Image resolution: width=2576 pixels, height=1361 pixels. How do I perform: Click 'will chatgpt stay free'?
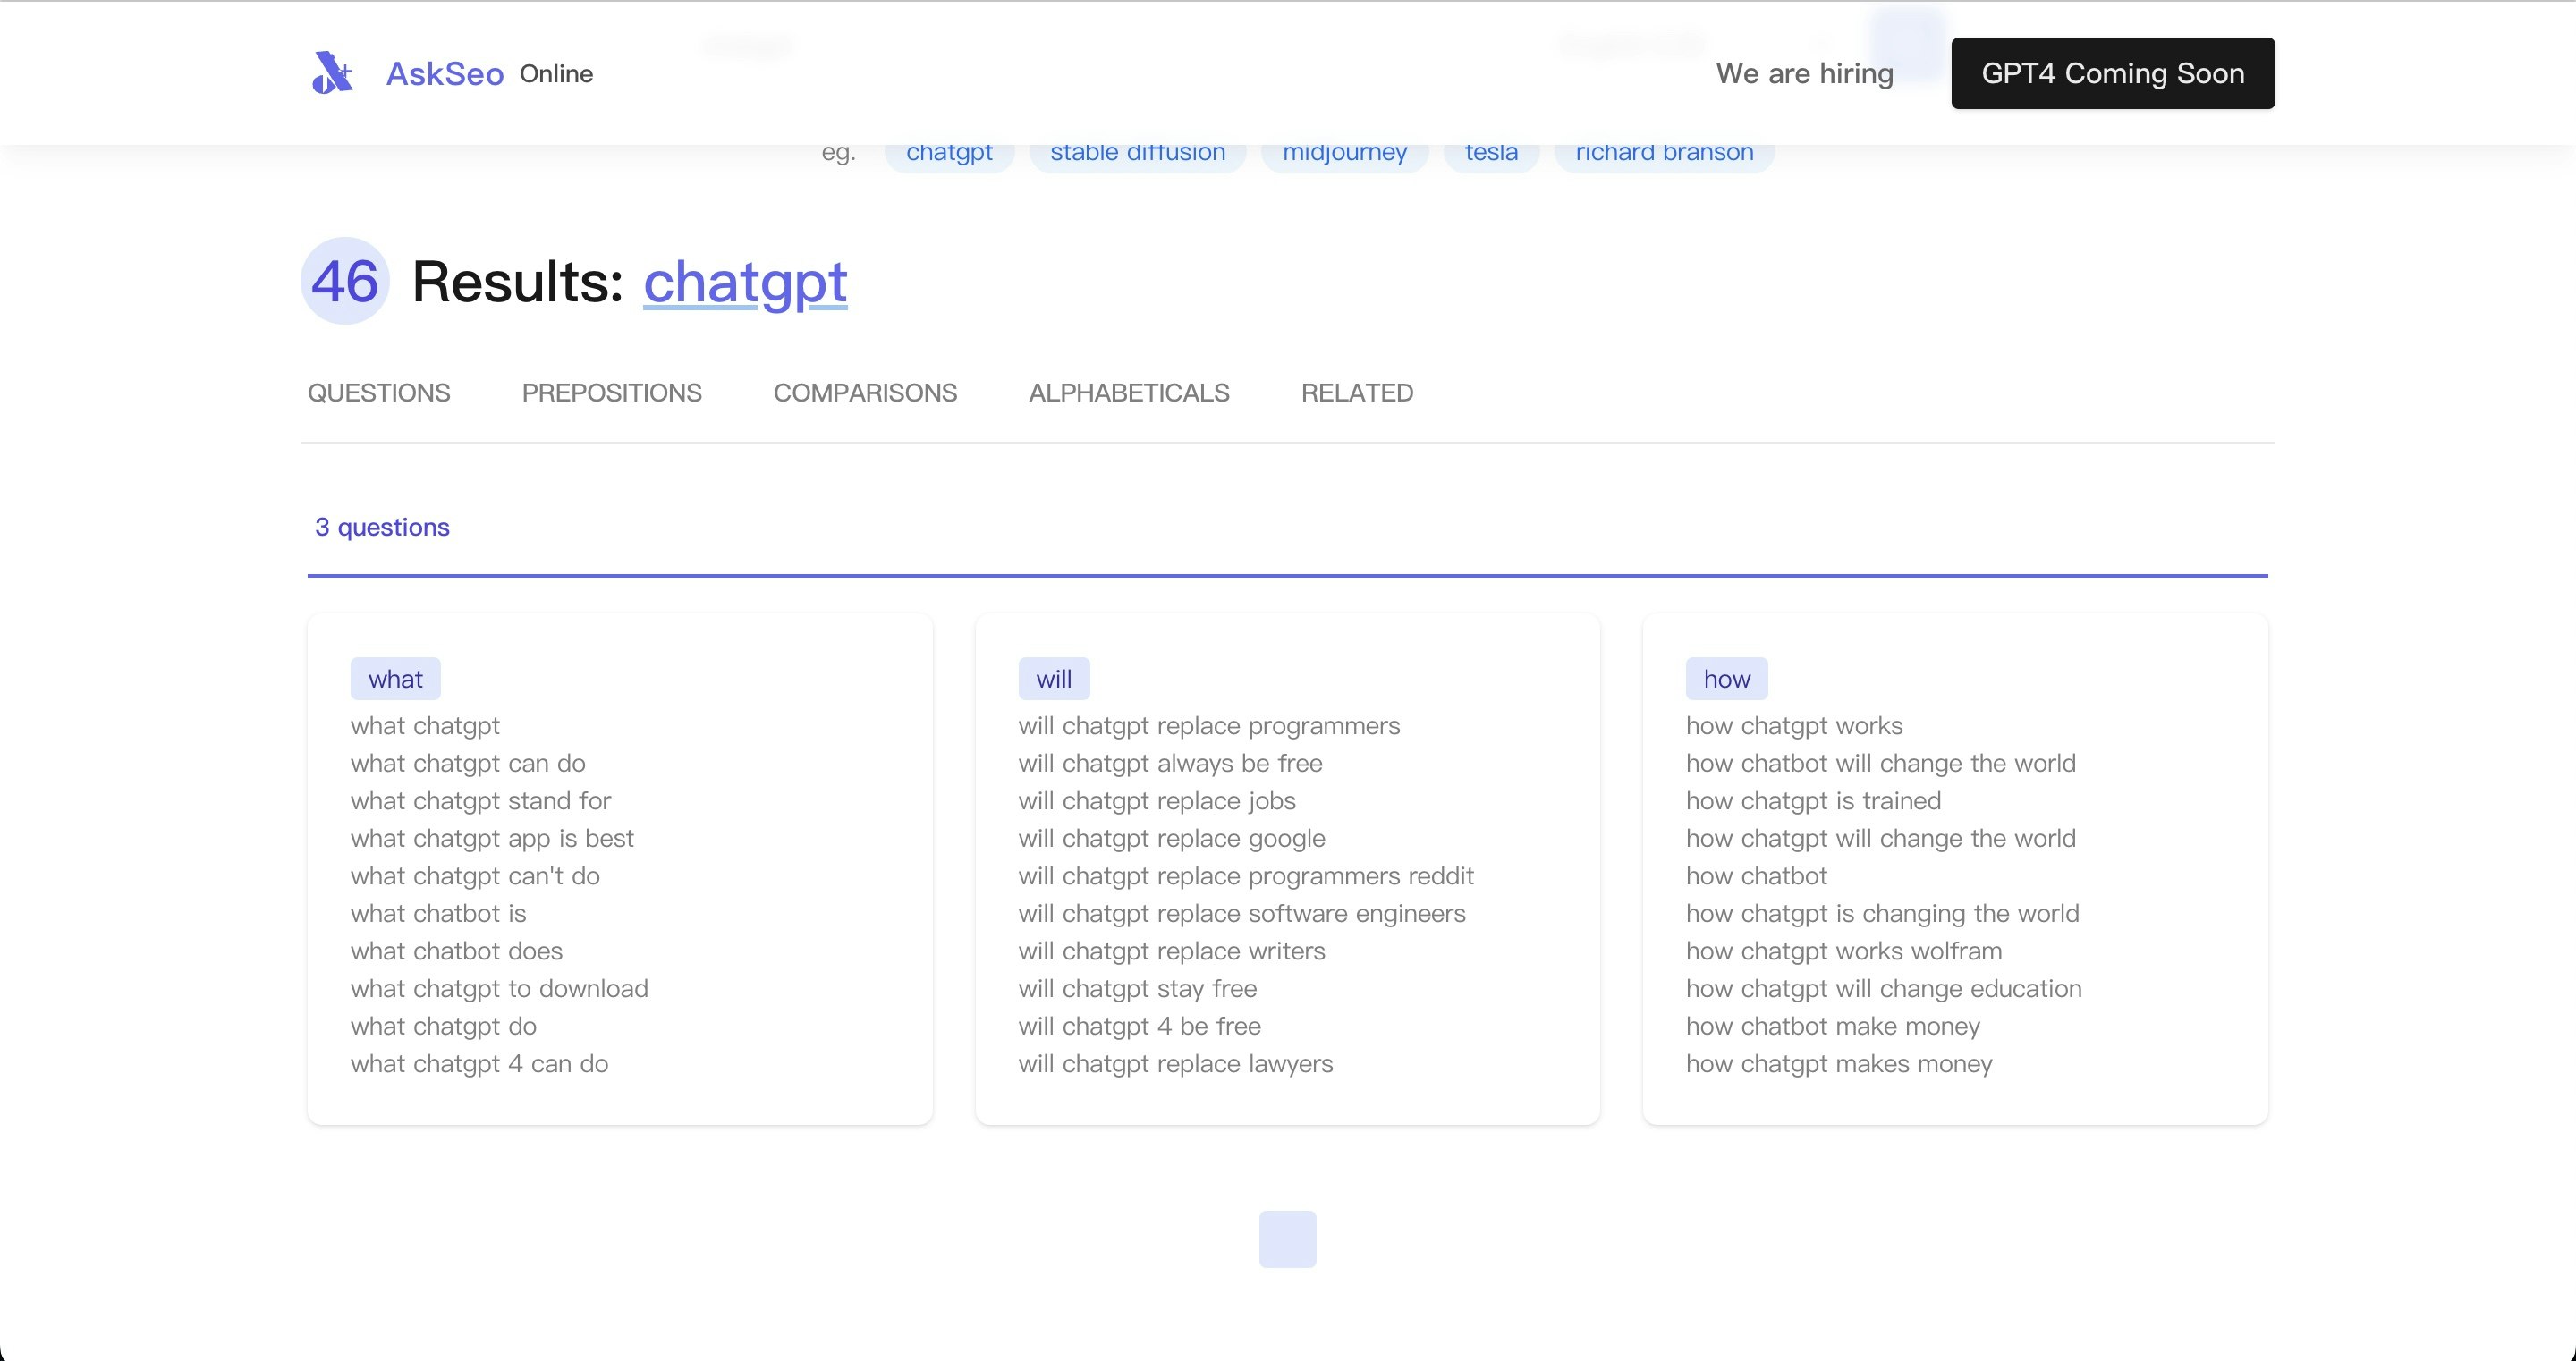(x=1138, y=988)
